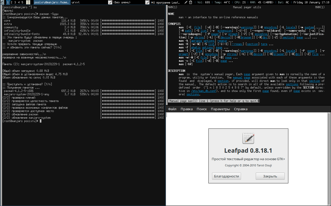331x206 pixels.
Task: Click the Leafpad notepad logo in About dialog
Action: point(248,138)
